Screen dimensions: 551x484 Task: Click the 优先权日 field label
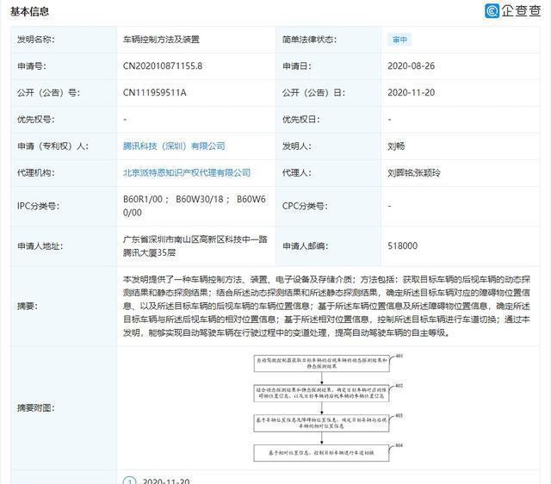coord(300,120)
